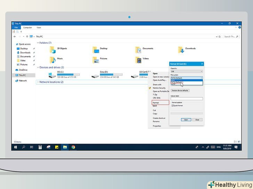Choose Properties from the context menu
The height and width of the screenshot is (189, 253).
click(x=157, y=126)
